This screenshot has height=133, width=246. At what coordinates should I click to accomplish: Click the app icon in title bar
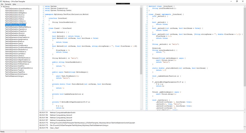[x=1, y=1]
